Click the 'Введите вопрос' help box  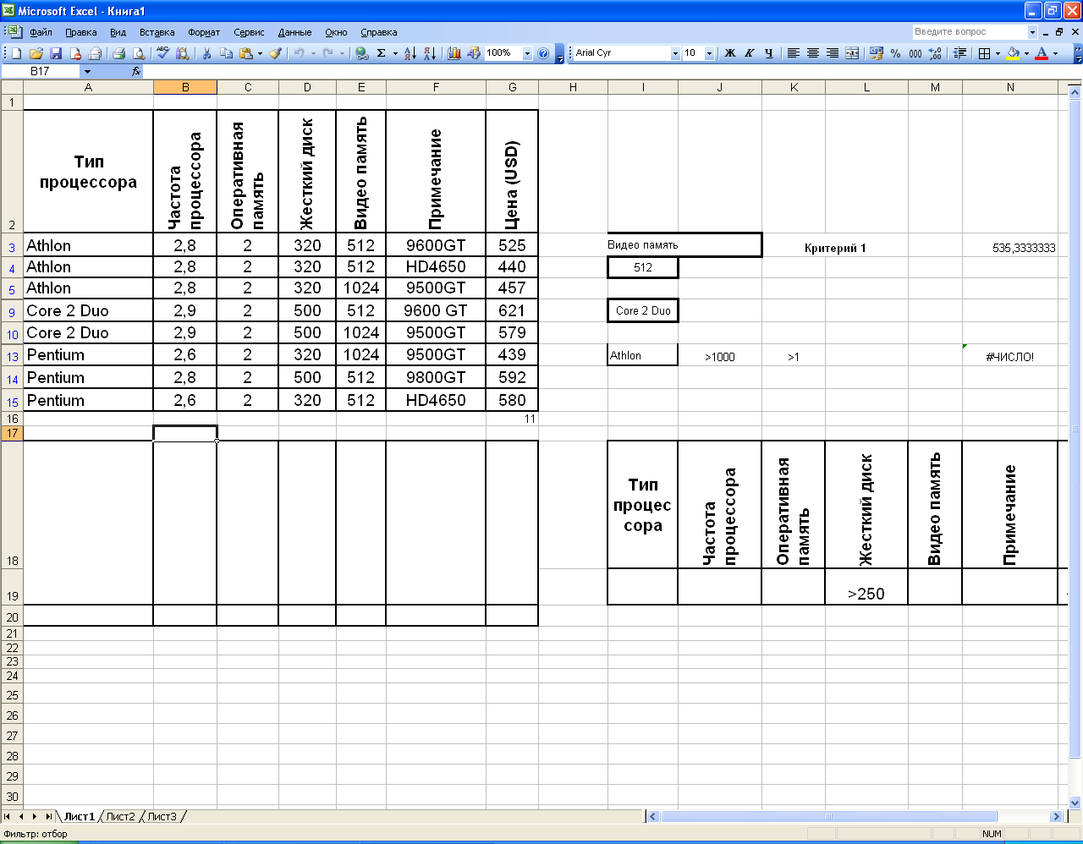point(970,32)
